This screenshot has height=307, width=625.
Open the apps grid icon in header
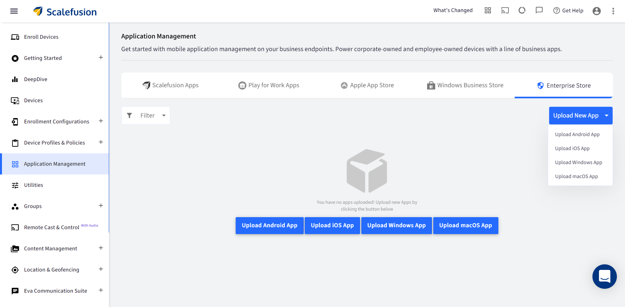pos(488,10)
